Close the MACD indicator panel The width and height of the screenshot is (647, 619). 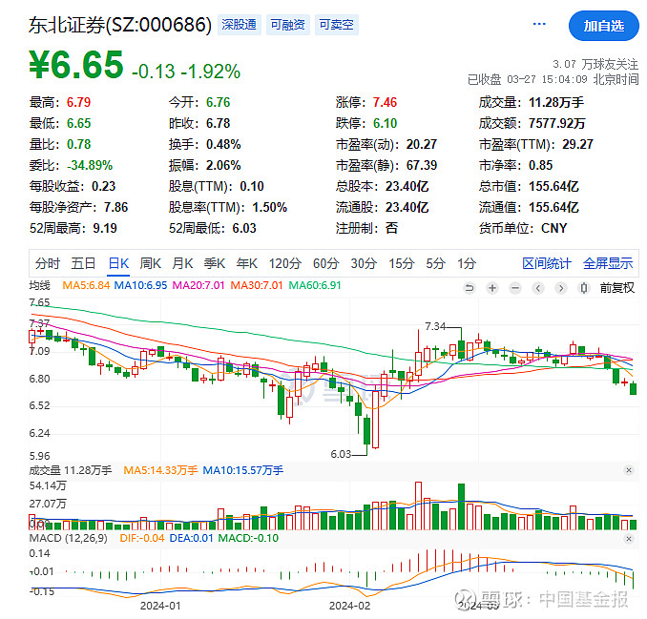(x=629, y=539)
